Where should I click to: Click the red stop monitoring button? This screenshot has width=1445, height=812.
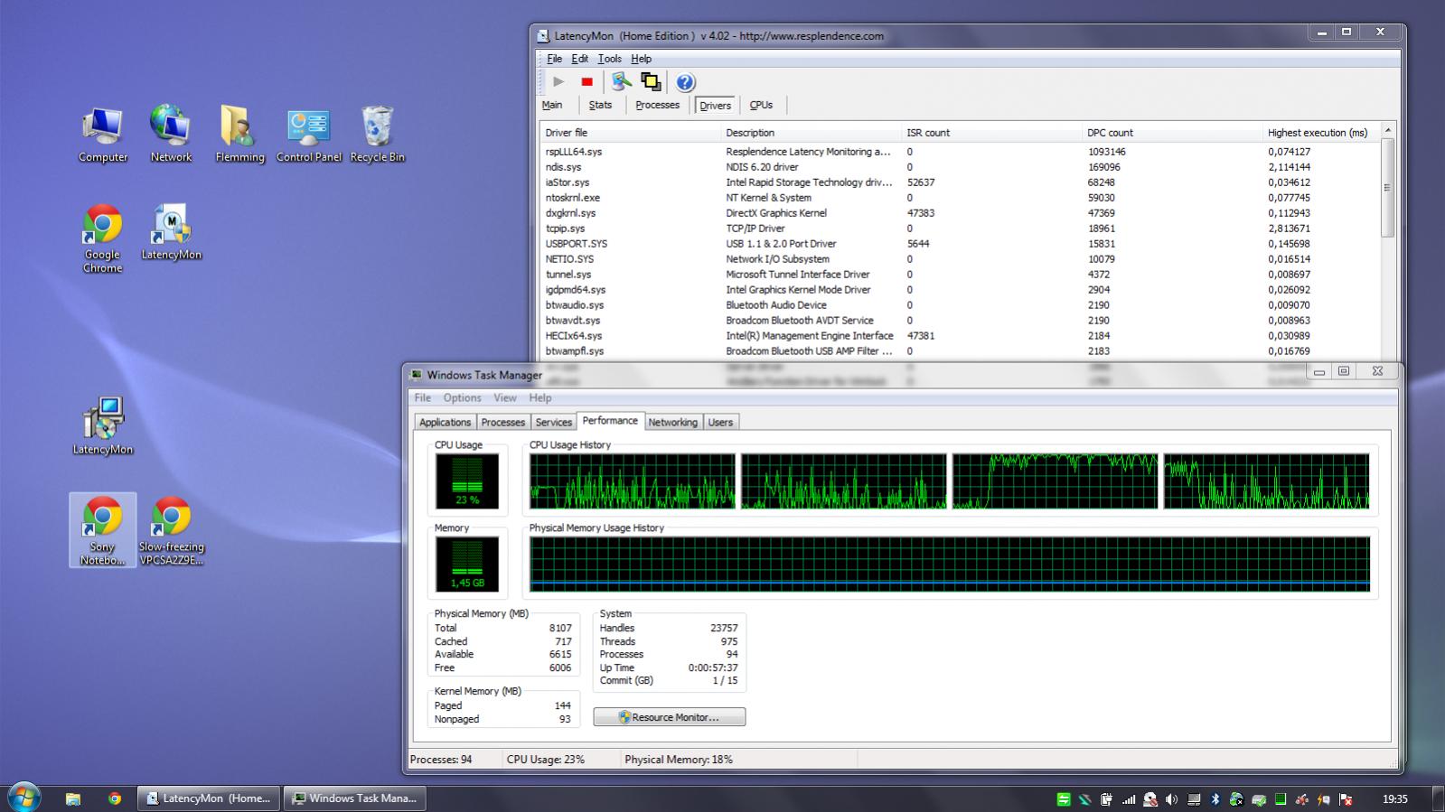[x=586, y=81]
